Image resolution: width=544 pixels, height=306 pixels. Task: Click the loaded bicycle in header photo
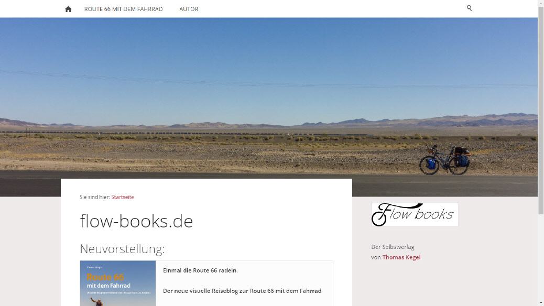445,160
